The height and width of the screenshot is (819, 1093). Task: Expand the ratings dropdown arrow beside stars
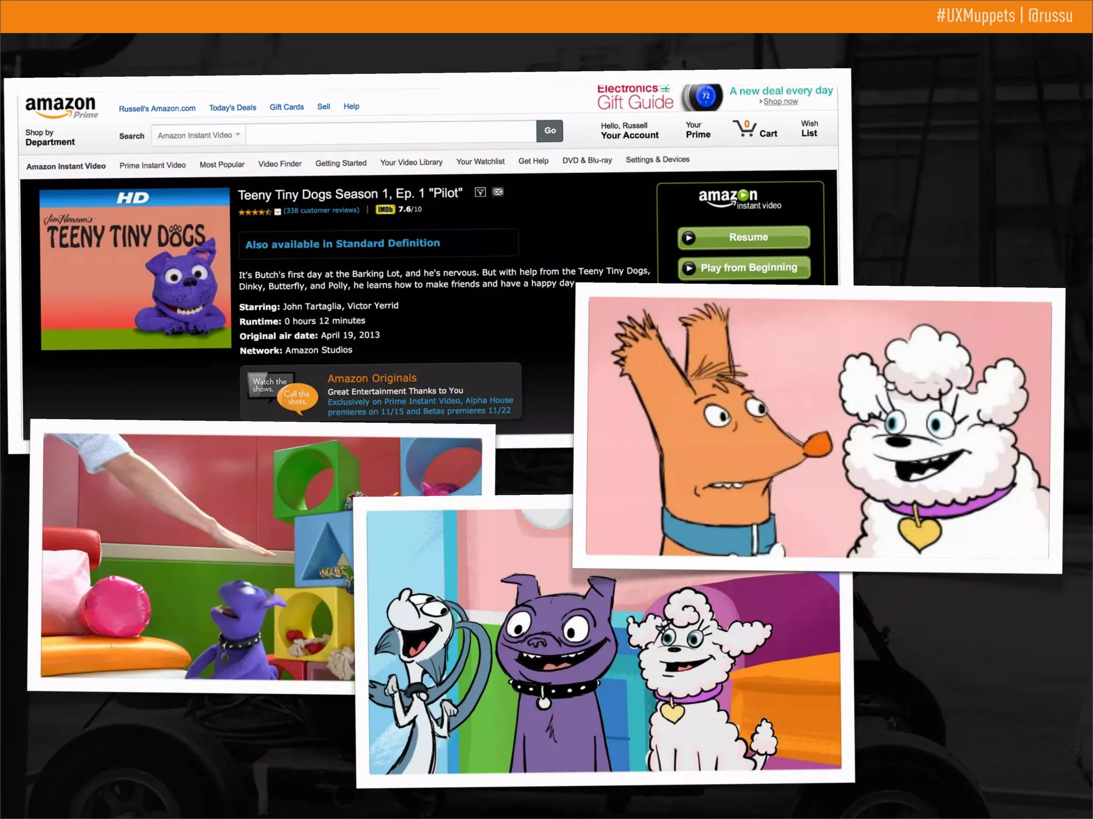click(278, 212)
